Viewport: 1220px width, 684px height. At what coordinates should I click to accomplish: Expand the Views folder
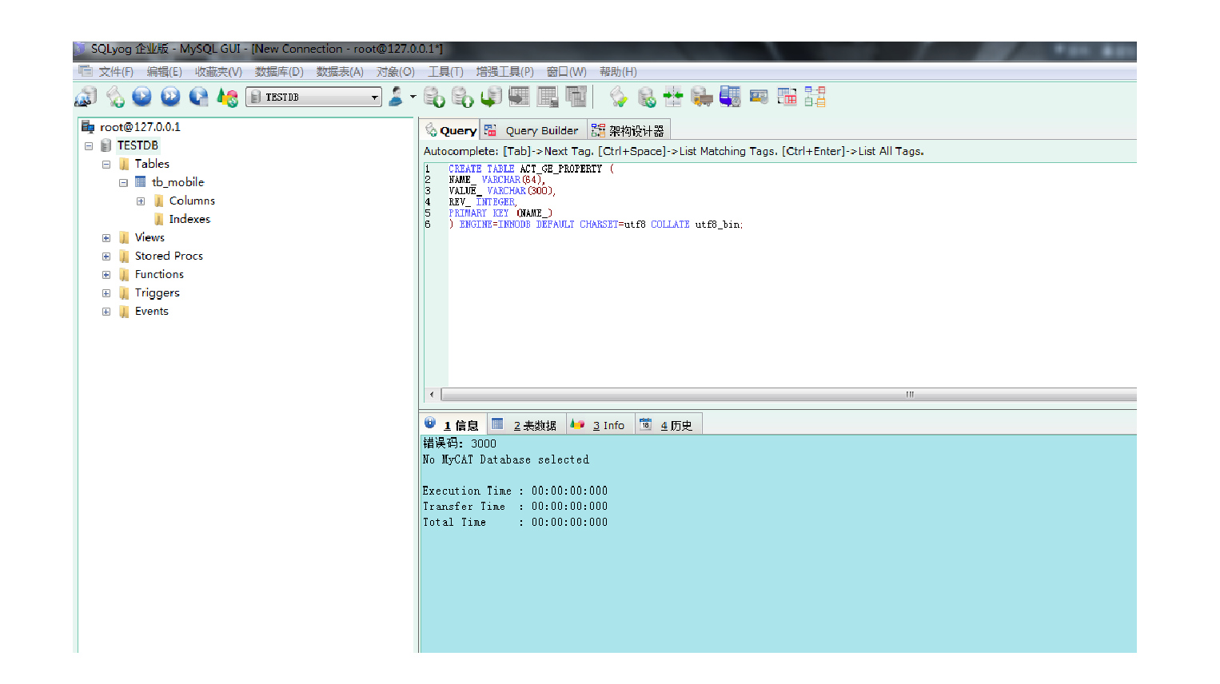pos(106,238)
